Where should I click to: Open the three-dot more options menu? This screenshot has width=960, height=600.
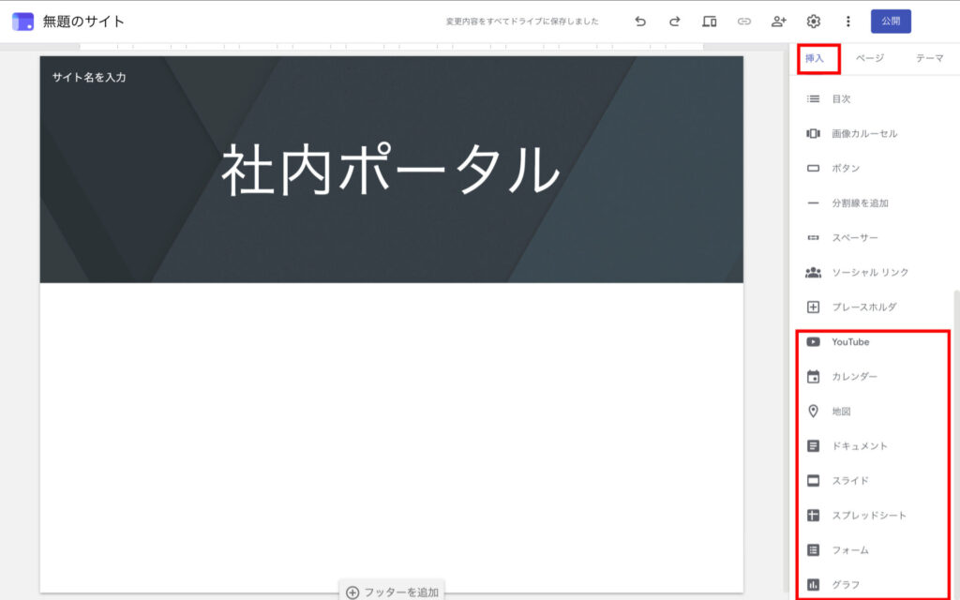(x=847, y=22)
